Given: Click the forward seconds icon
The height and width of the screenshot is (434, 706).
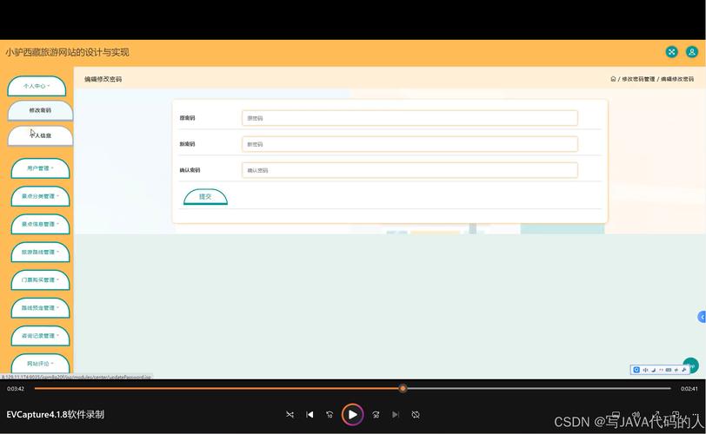Looking at the screenshot, I should point(376,415).
